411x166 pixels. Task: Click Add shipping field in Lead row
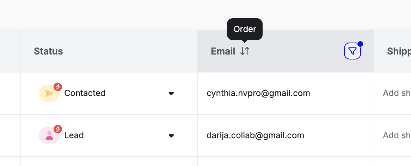tap(393, 135)
